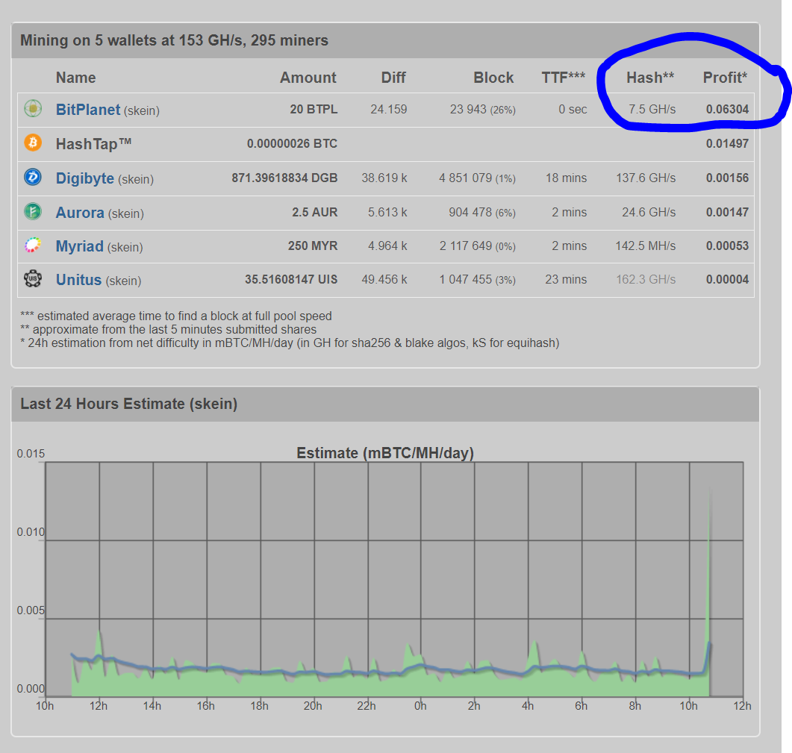Click the HashTap™ row name
The width and height of the screenshot is (792, 753).
[x=93, y=144]
